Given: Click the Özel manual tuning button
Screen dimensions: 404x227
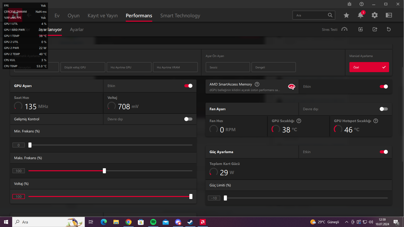Looking at the screenshot, I should coord(369,67).
